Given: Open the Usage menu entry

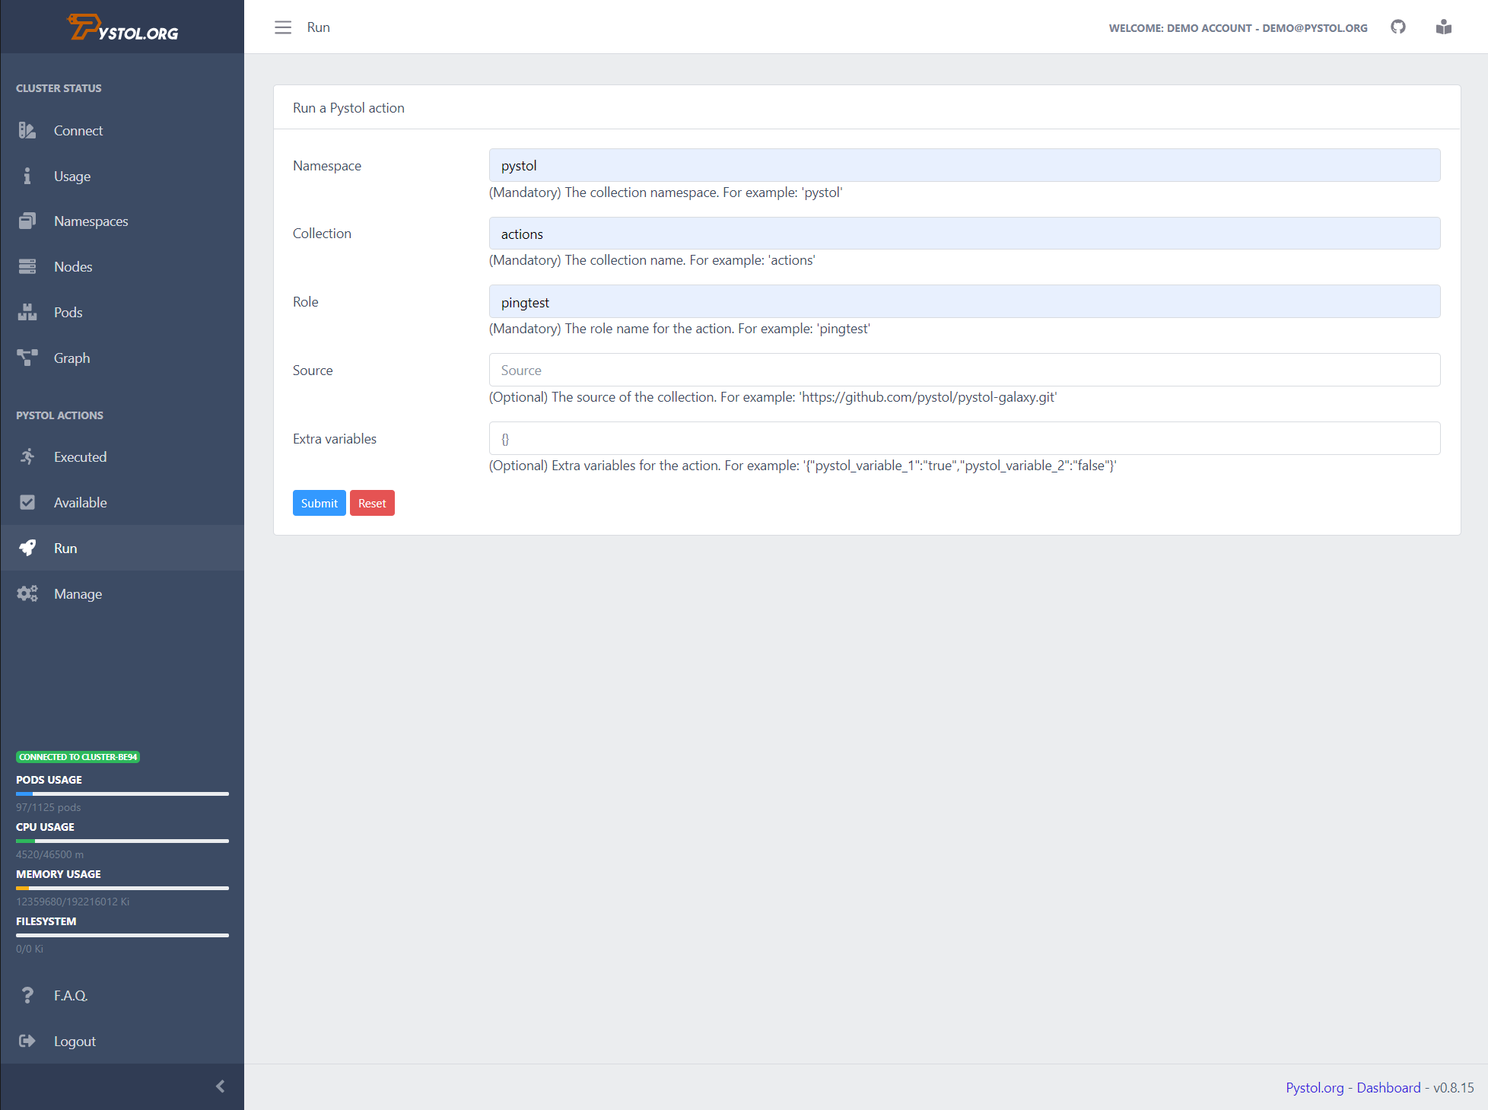Looking at the screenshot, I should point(72,177).
